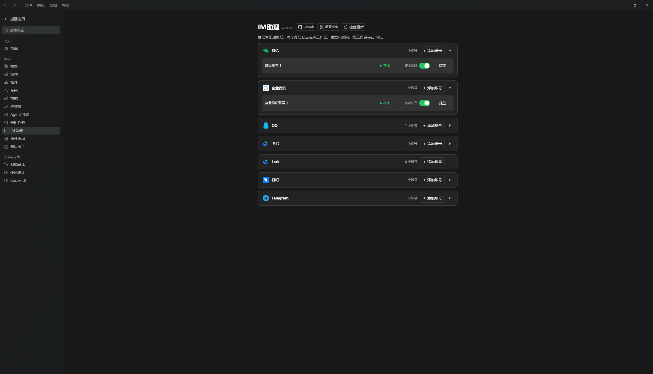The height and width of the screenshot is (374, 653).
Task: Add an account to Telegram
Action: [x=432, y=198]
